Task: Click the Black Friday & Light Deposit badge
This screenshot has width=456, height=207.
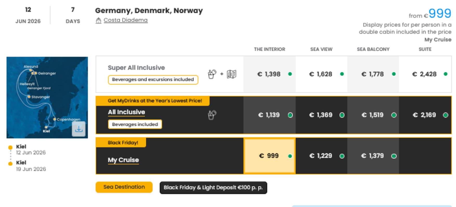Action: point(213,188)
